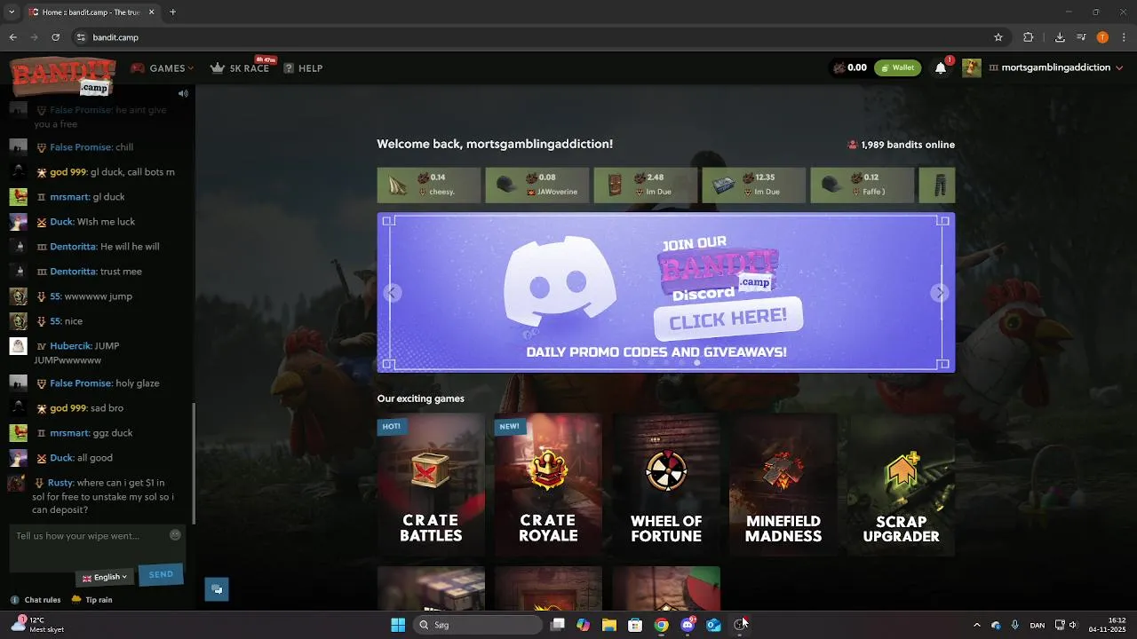Viewport: 1137px width, 639px height.
Task: Click Hubercik's username in chat
Action: pos(70,346)
